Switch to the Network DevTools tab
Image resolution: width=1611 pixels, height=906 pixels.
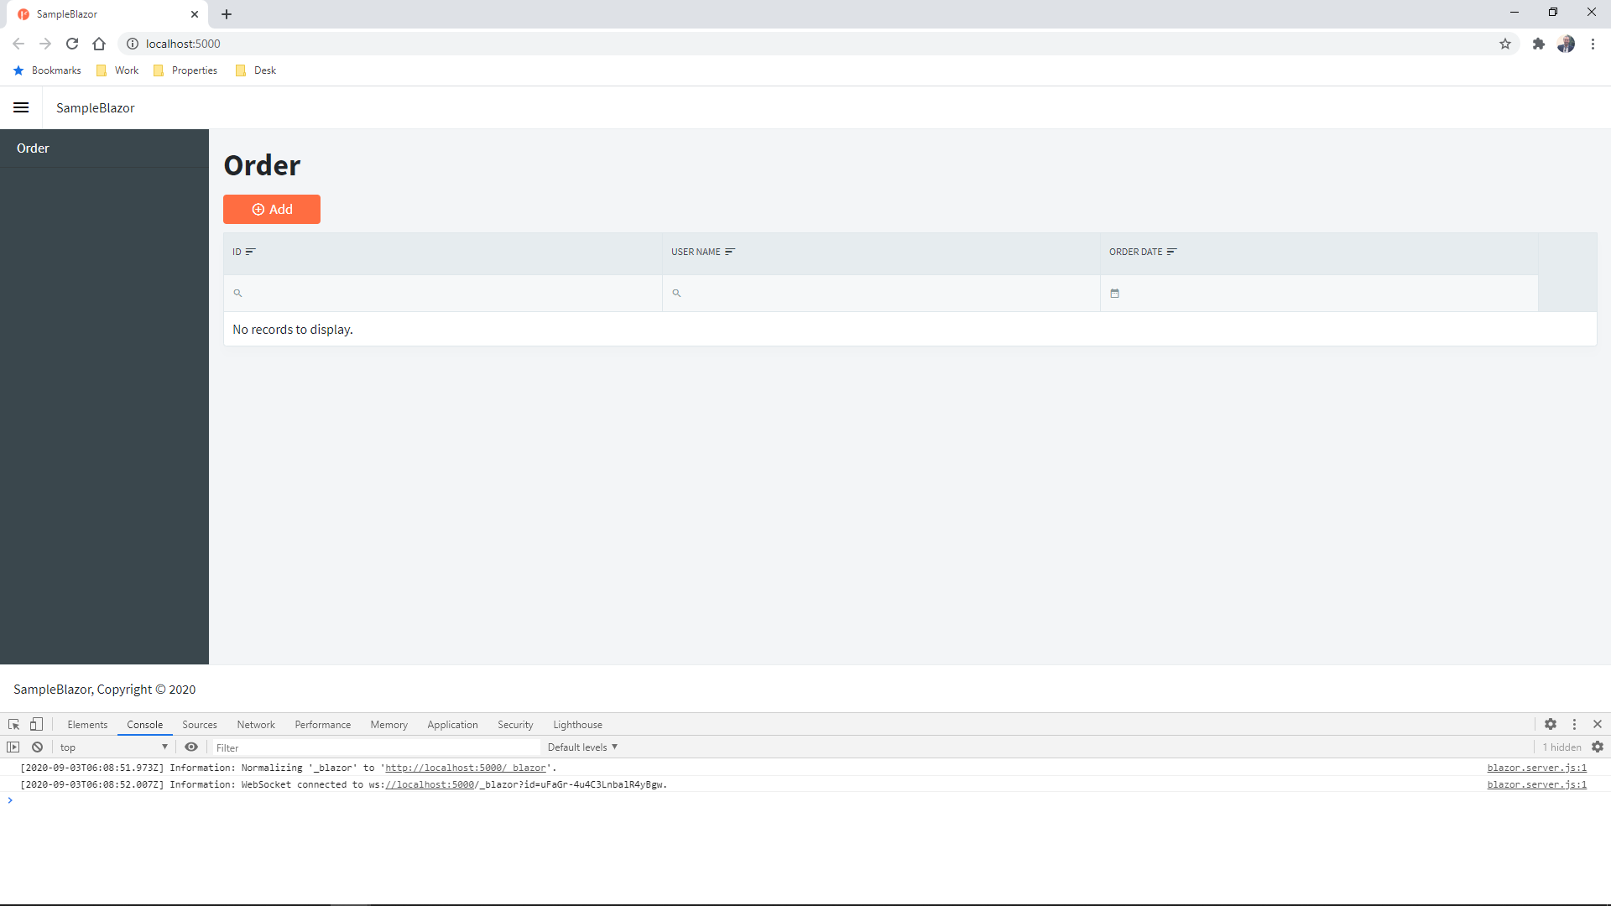256,725
